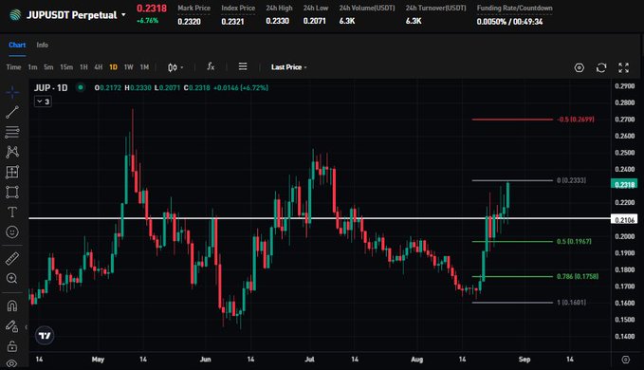This screenshot has width=644, height=370.
Task: Select the pattern drawing tool
Action: [12, 152]
